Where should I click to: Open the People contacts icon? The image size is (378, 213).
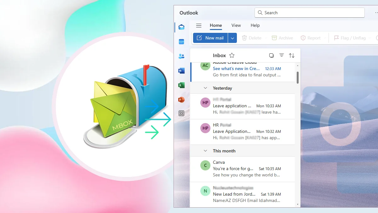point(181,56)
